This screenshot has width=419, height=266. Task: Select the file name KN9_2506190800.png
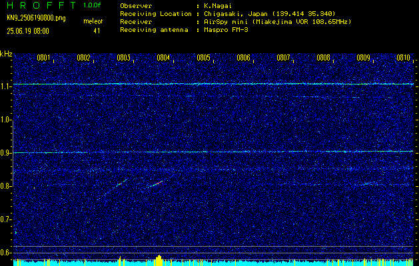[x=36, y=19]
